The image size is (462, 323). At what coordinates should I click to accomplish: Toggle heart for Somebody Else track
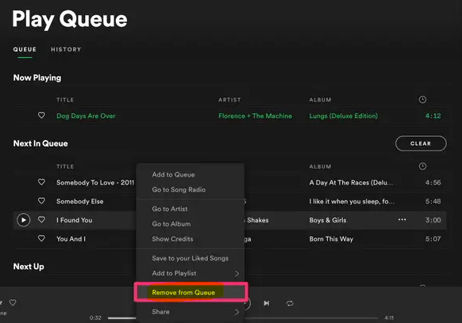[41, 201]
